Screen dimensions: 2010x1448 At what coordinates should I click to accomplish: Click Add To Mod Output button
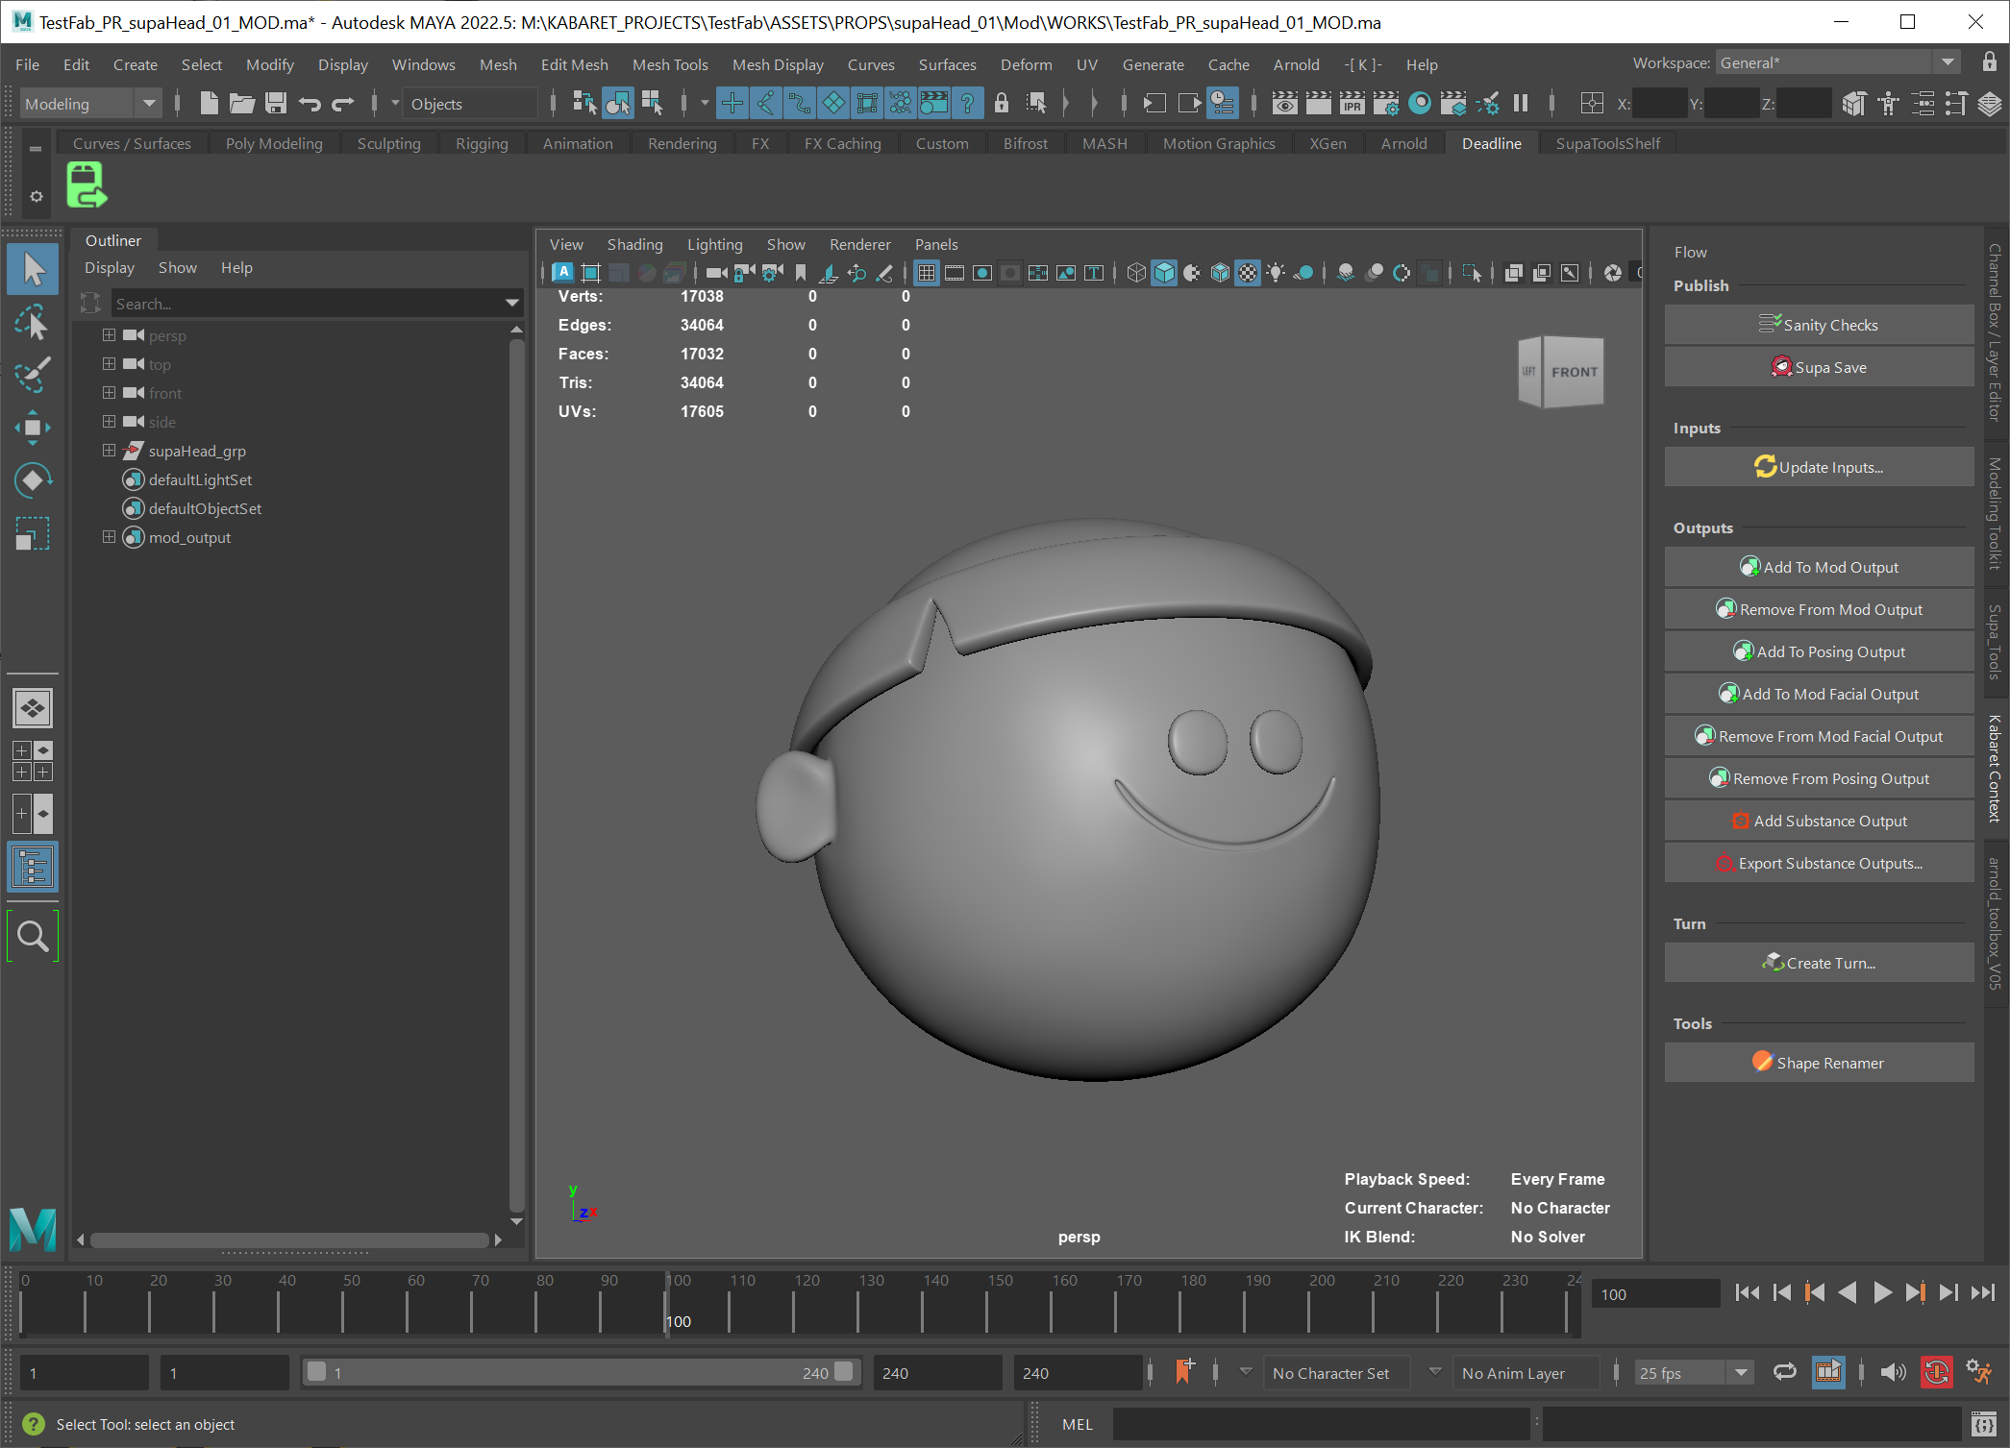pyautogui.click(x=1819, y=567)
